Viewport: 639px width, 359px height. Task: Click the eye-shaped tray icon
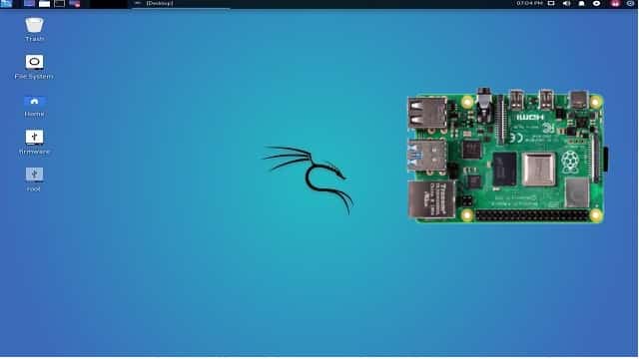pos(597,3)
